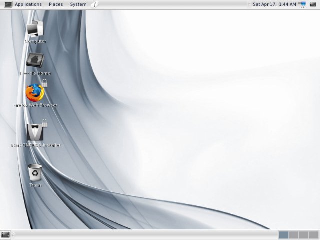
Task: Switch to the third workspace
Action: 304,235
